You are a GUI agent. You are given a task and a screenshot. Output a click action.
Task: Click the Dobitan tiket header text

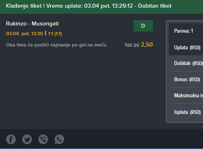pyautogui.click(x=155, y=6)
